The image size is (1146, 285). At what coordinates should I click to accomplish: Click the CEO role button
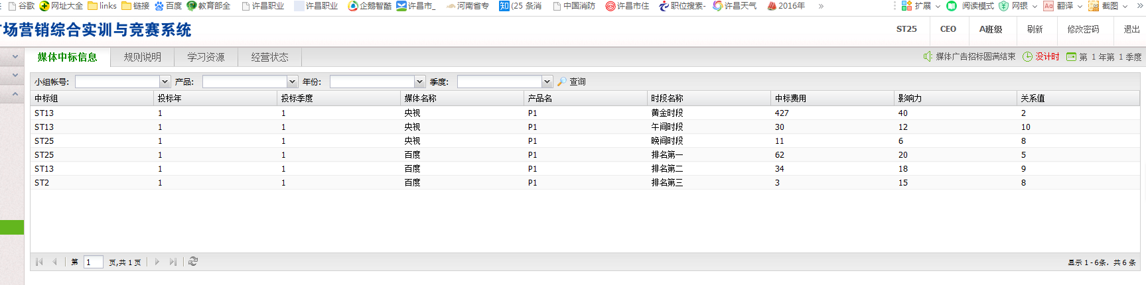[x=948, y=29]
